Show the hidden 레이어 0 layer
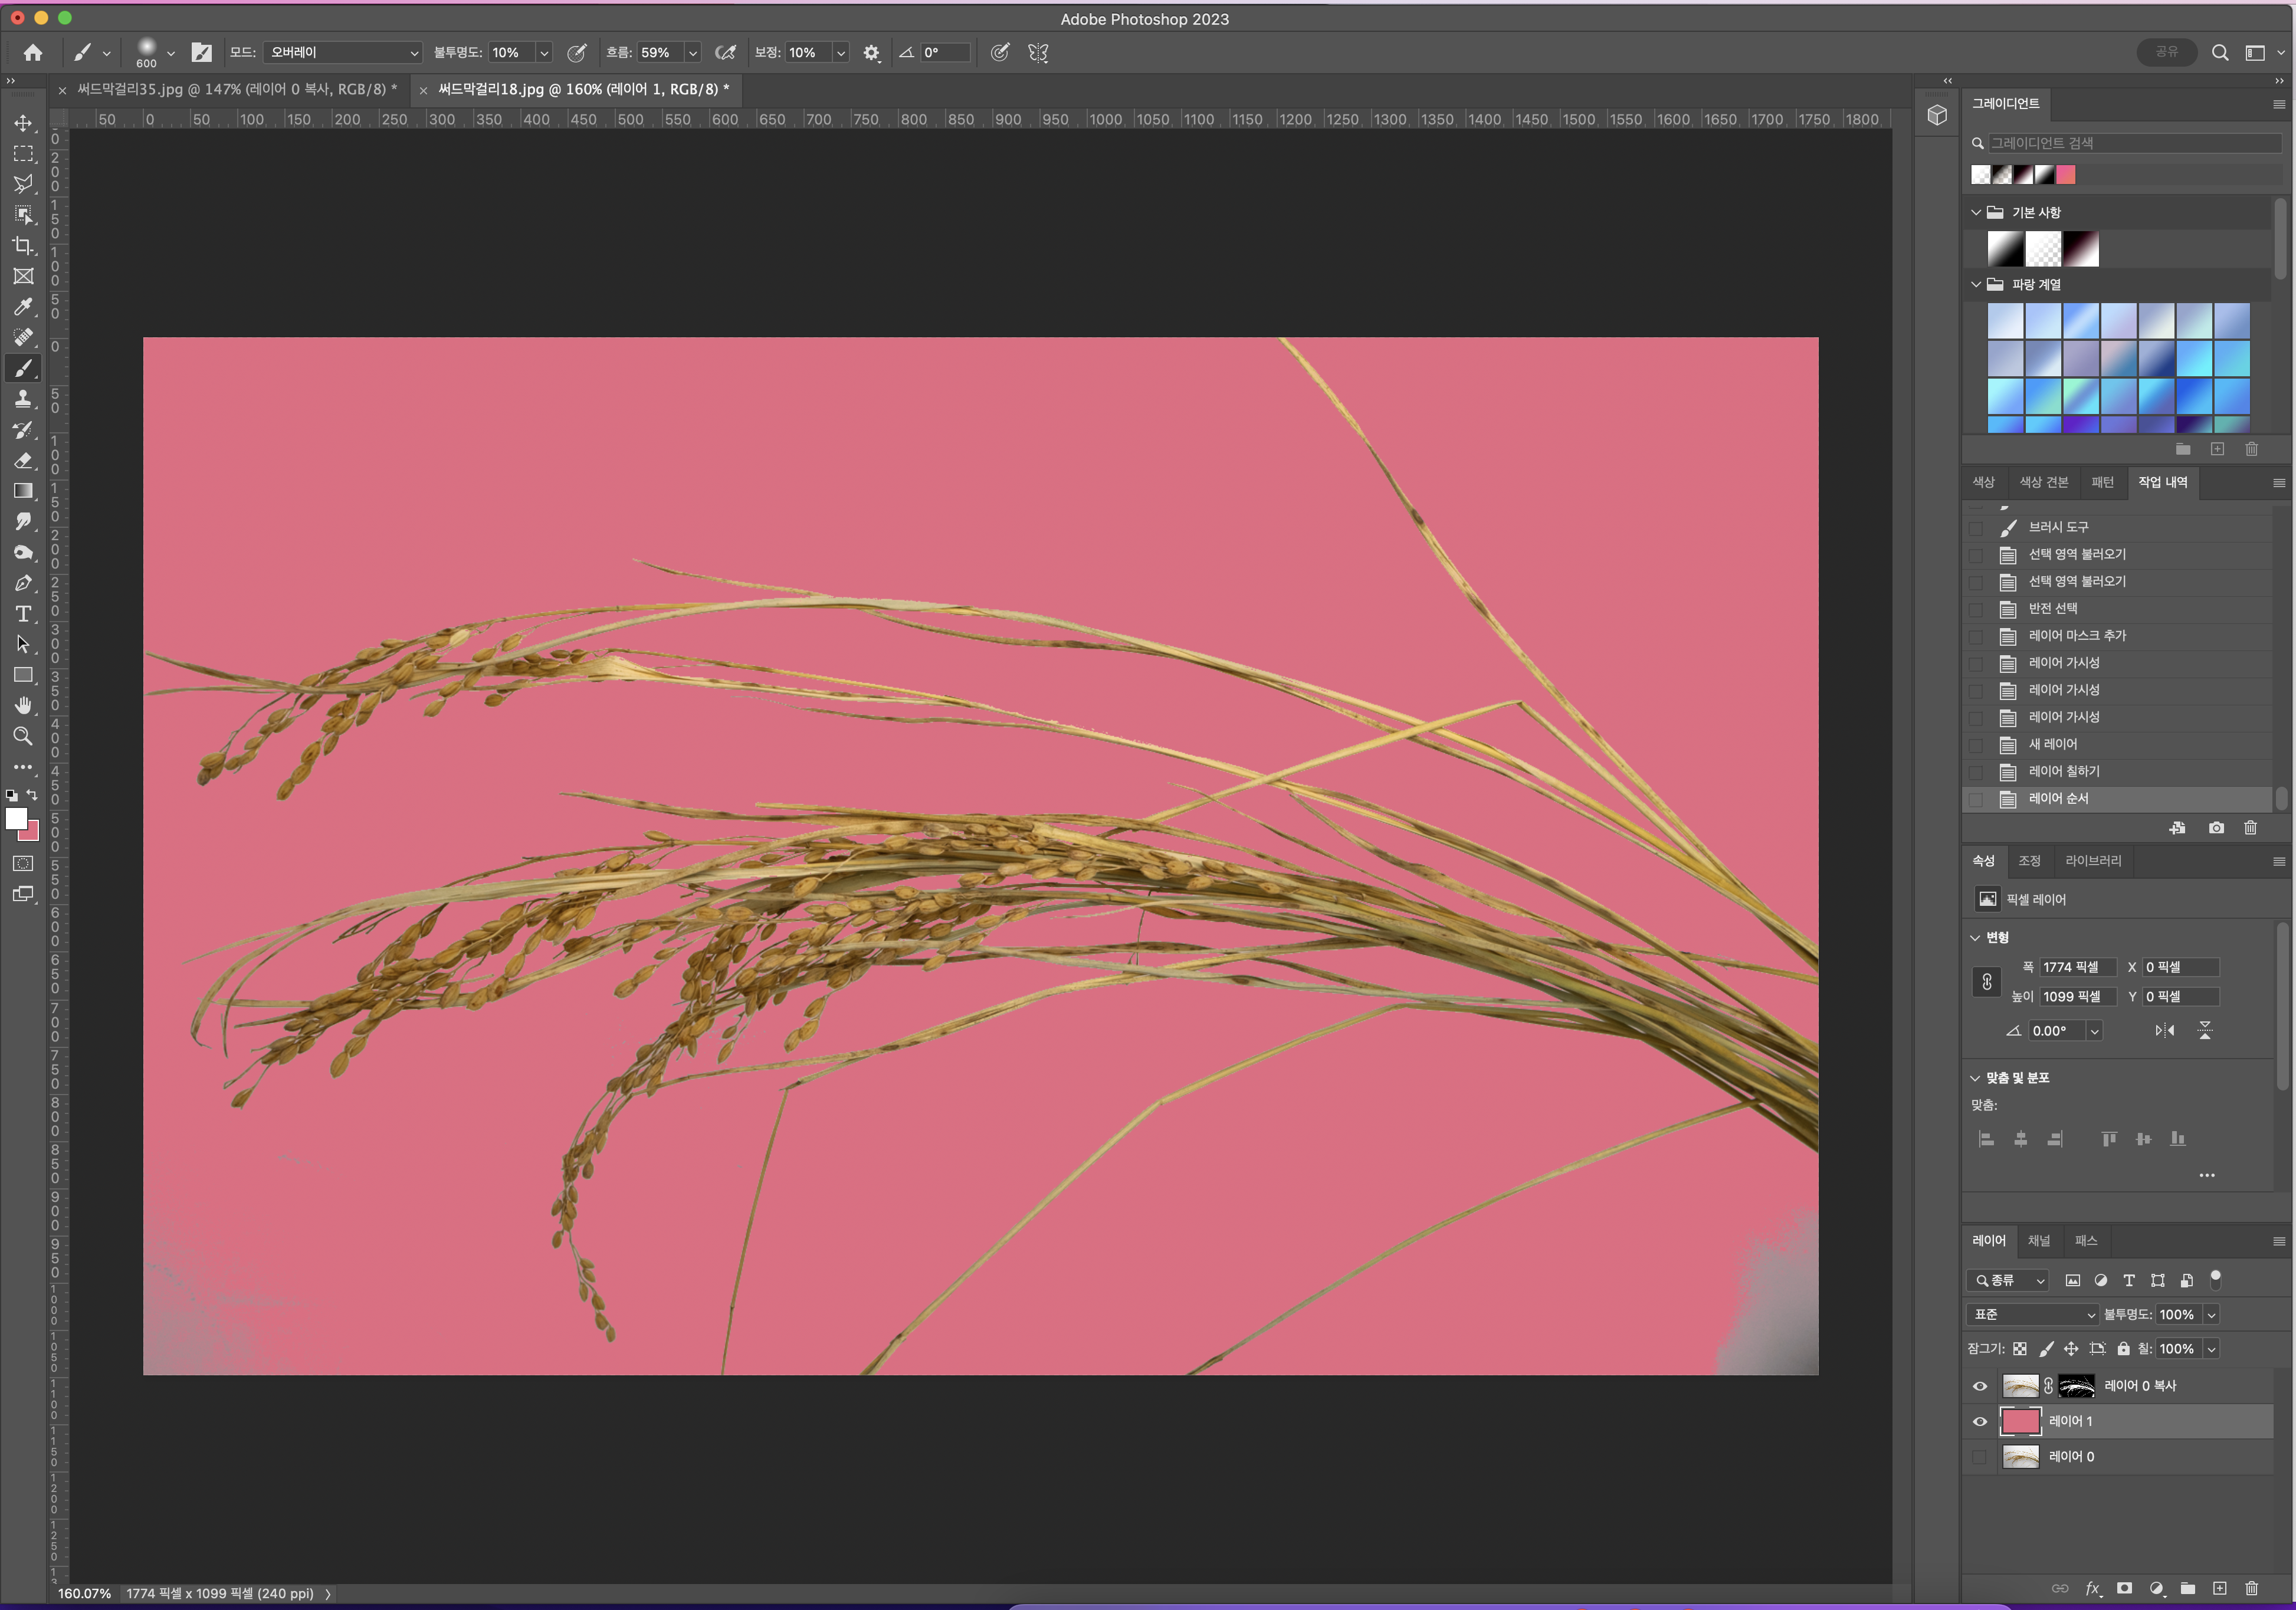 [1979, 1457]
